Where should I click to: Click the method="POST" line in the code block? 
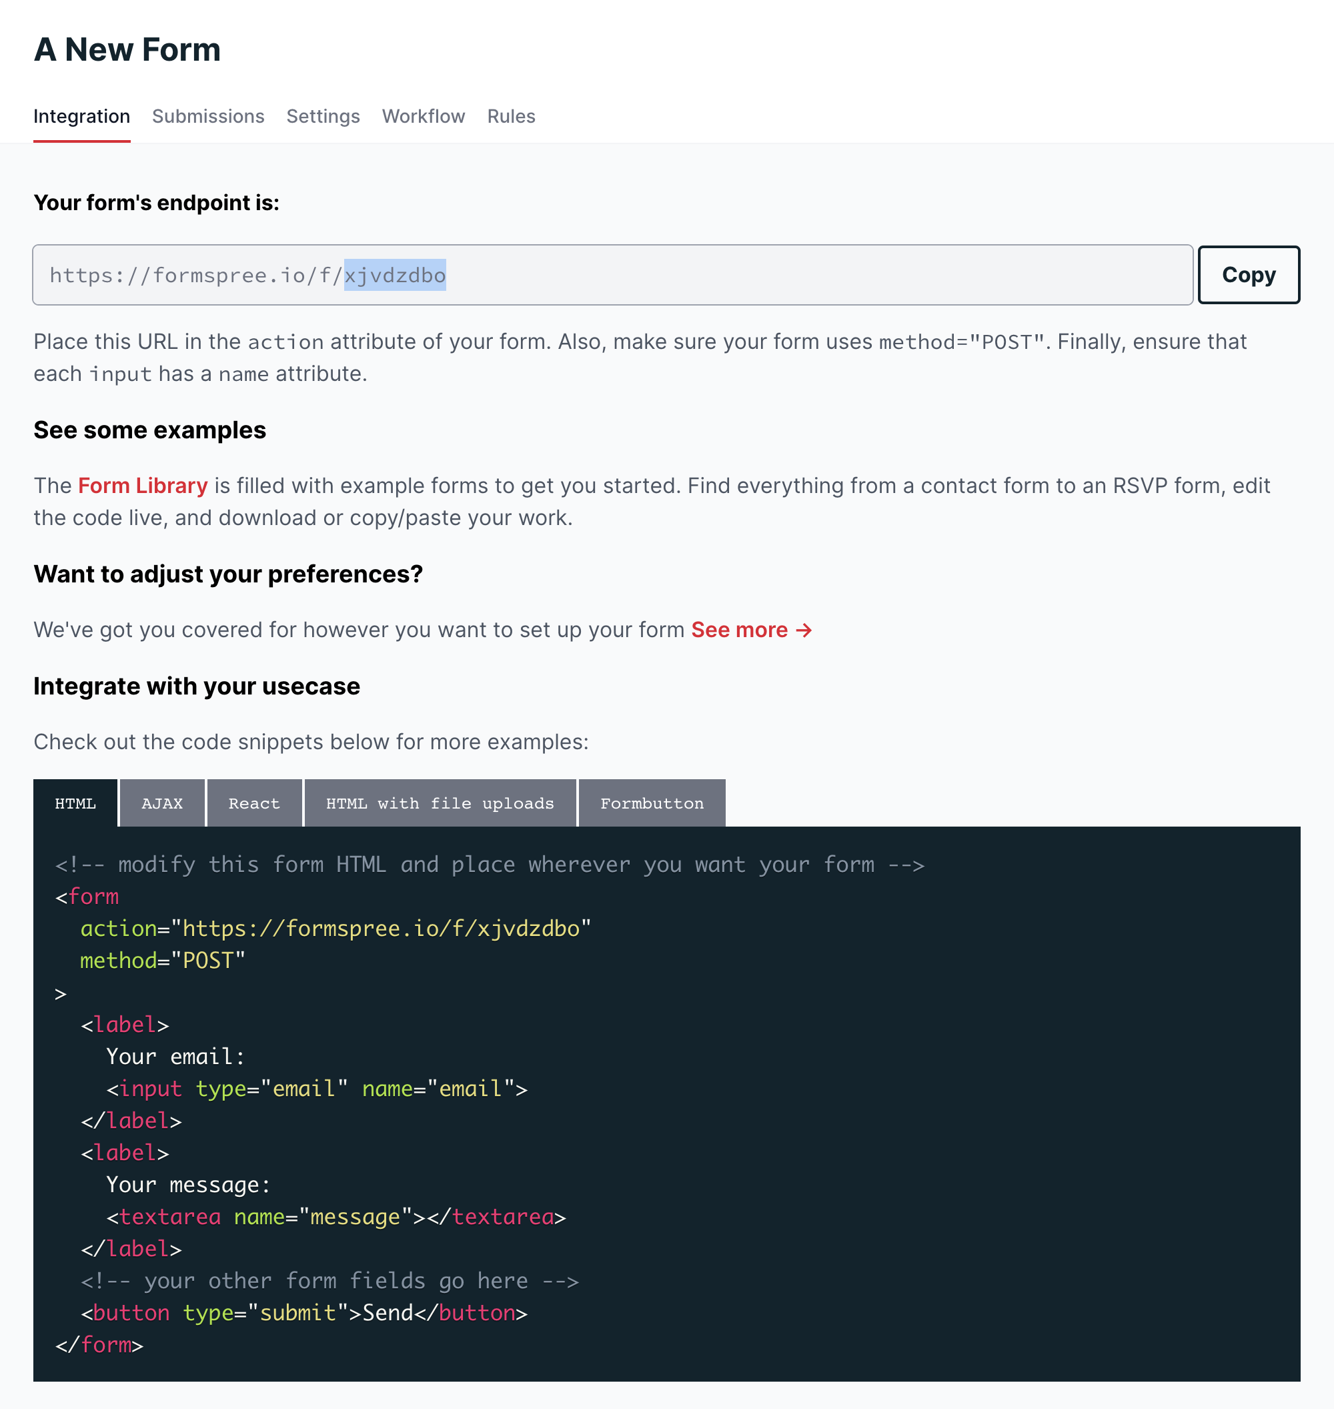162,961
